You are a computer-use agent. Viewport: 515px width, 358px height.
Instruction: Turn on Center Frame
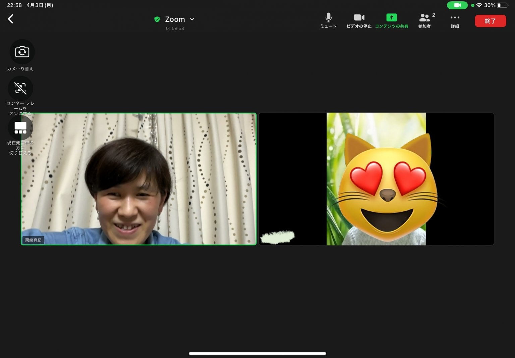(20, 89)
